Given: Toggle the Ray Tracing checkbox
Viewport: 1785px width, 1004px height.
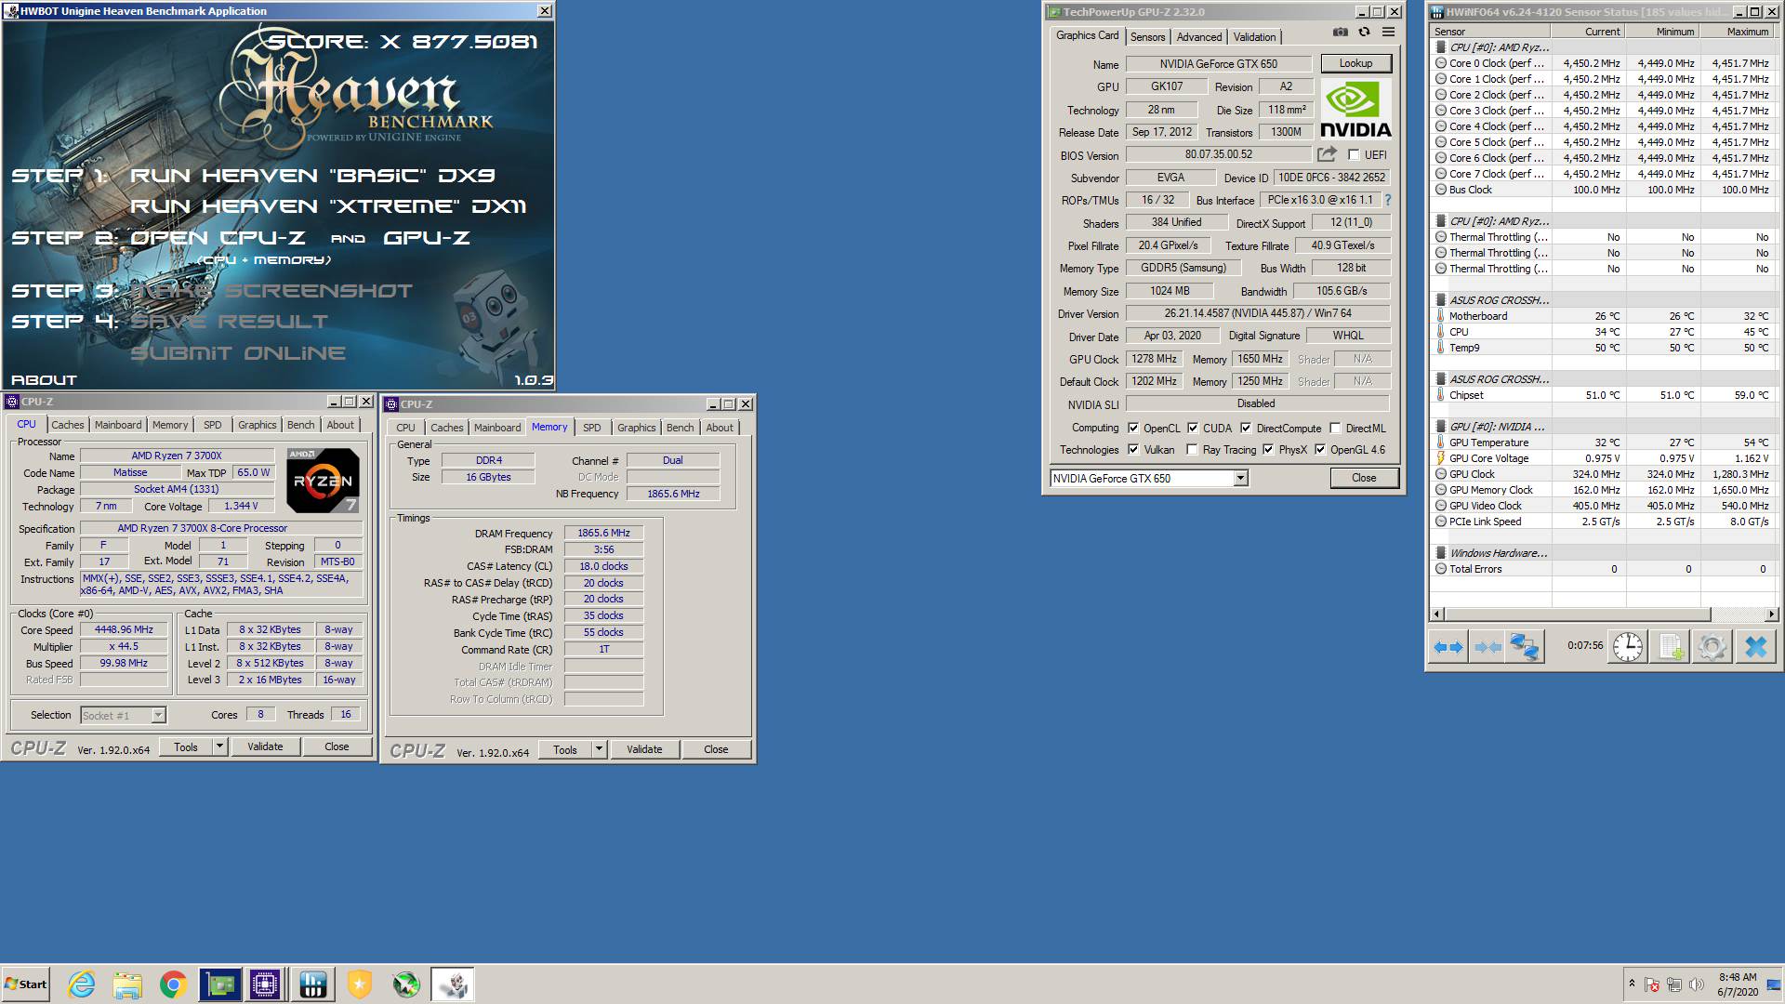Looking at the screenshot, I should pos(1192,450).
